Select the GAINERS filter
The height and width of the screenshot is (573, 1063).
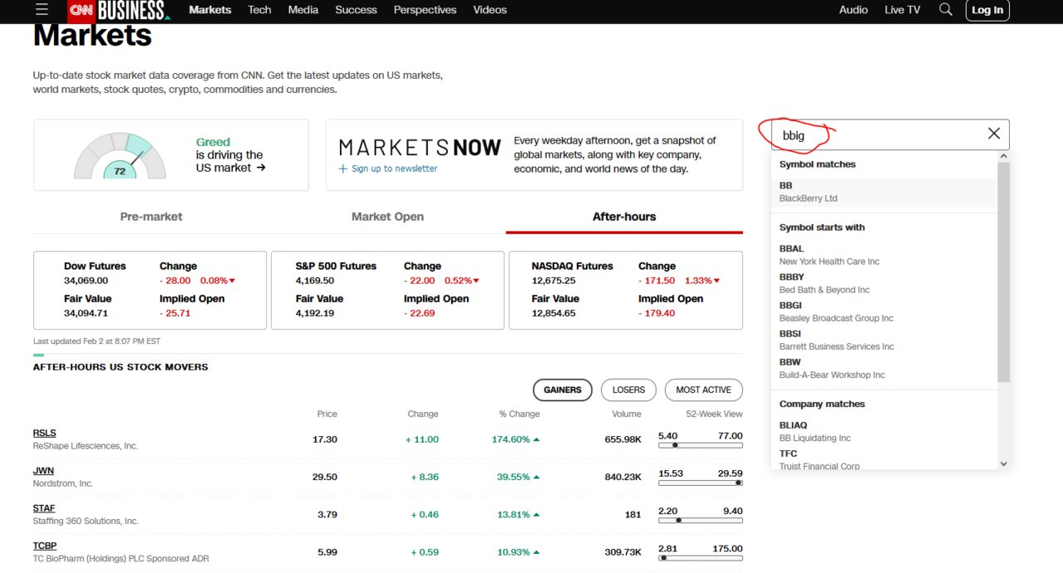(563, 389)
